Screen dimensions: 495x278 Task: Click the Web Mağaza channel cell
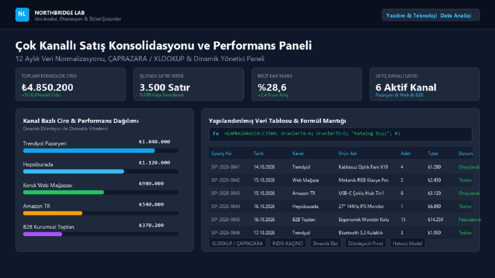[x=305, y=180]
